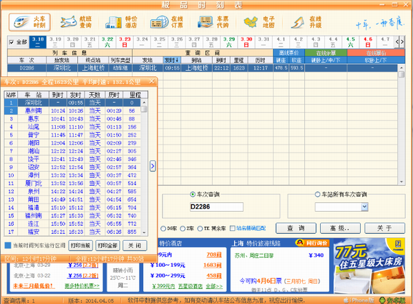Open the 在线订票 online ticket booking
The image size is (413, 304).
167,22
